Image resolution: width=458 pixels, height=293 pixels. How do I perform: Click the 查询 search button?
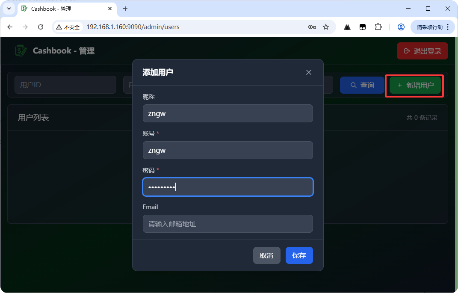click(362, 85)
